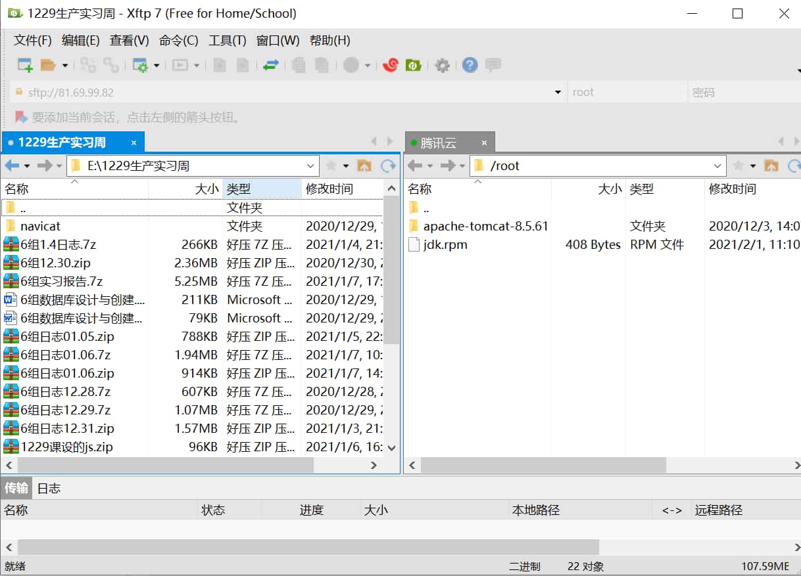The width and height of the screenshot is (801, 576).
Task: Refresh the local pane file list
Action: (x=389, y=166)
